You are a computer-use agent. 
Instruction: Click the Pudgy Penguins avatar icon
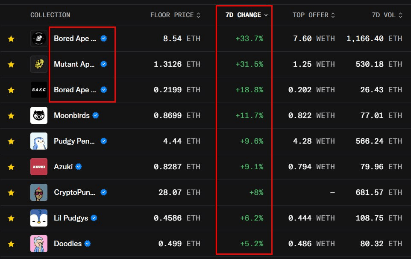point(39,141)
